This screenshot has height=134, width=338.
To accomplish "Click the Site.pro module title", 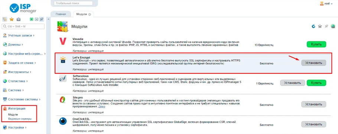I will pyautogui.click(x=78, y=97).
